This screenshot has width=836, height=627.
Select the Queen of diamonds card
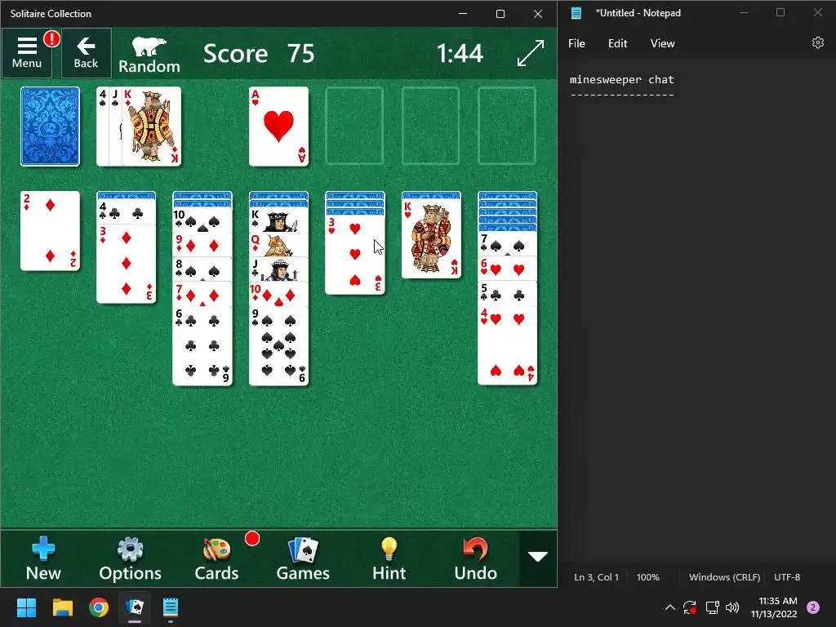click(x=279, y=245)
